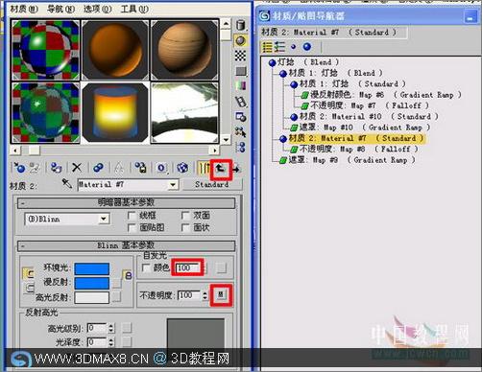Click the Make Preview film icon

[x=241, y=102]
